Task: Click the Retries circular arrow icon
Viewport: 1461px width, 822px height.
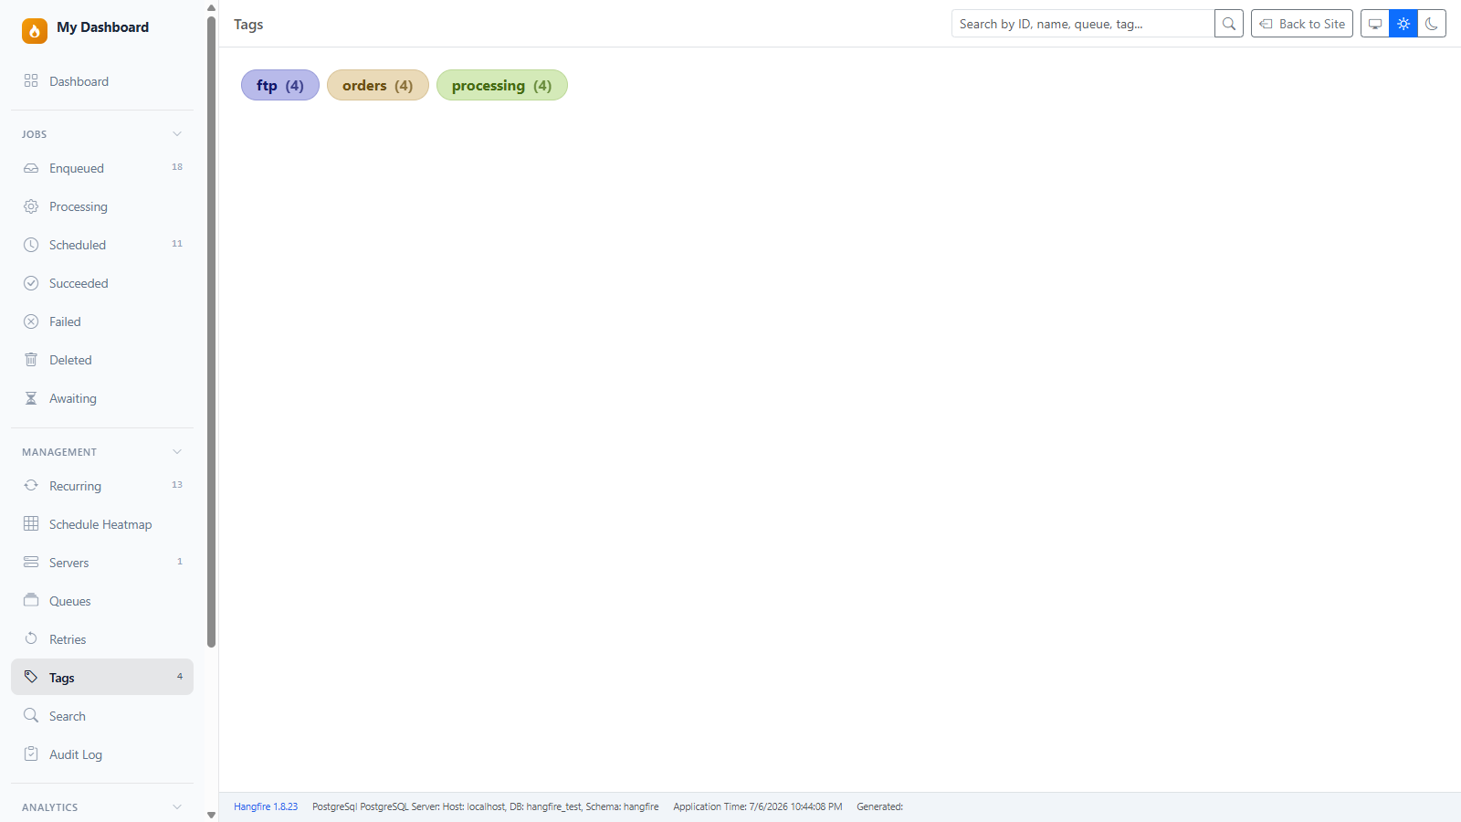Action: [x=31, y=638]
